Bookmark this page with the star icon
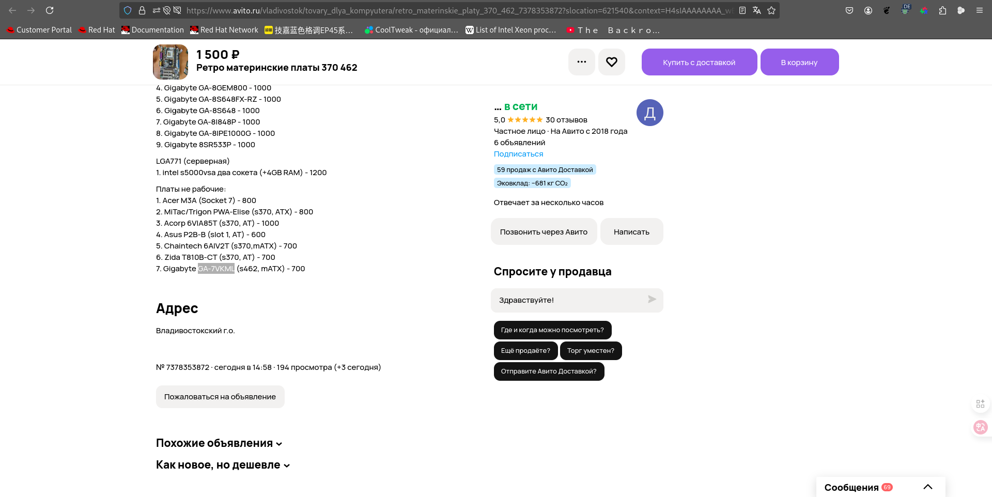Image resolution: width=992 pixels, height=497 pixels. coord(771,10)
